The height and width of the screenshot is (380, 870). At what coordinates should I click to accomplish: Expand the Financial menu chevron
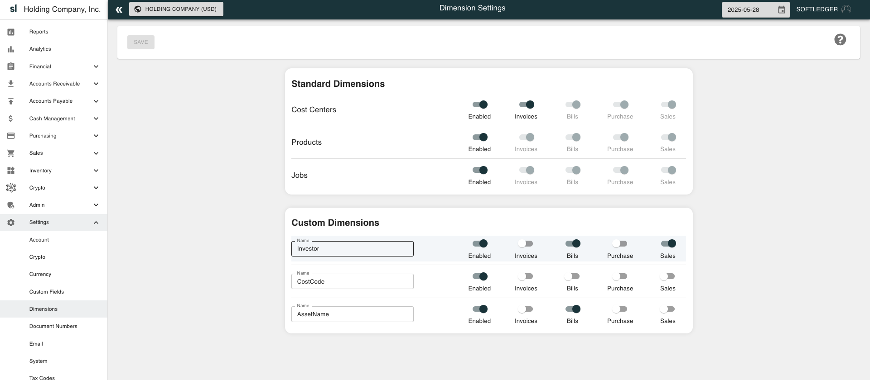tap(96, 66)
